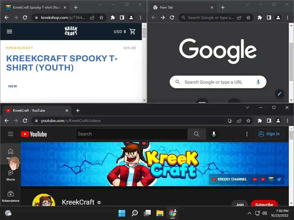Open profile icon in KreekShop window

131,17
